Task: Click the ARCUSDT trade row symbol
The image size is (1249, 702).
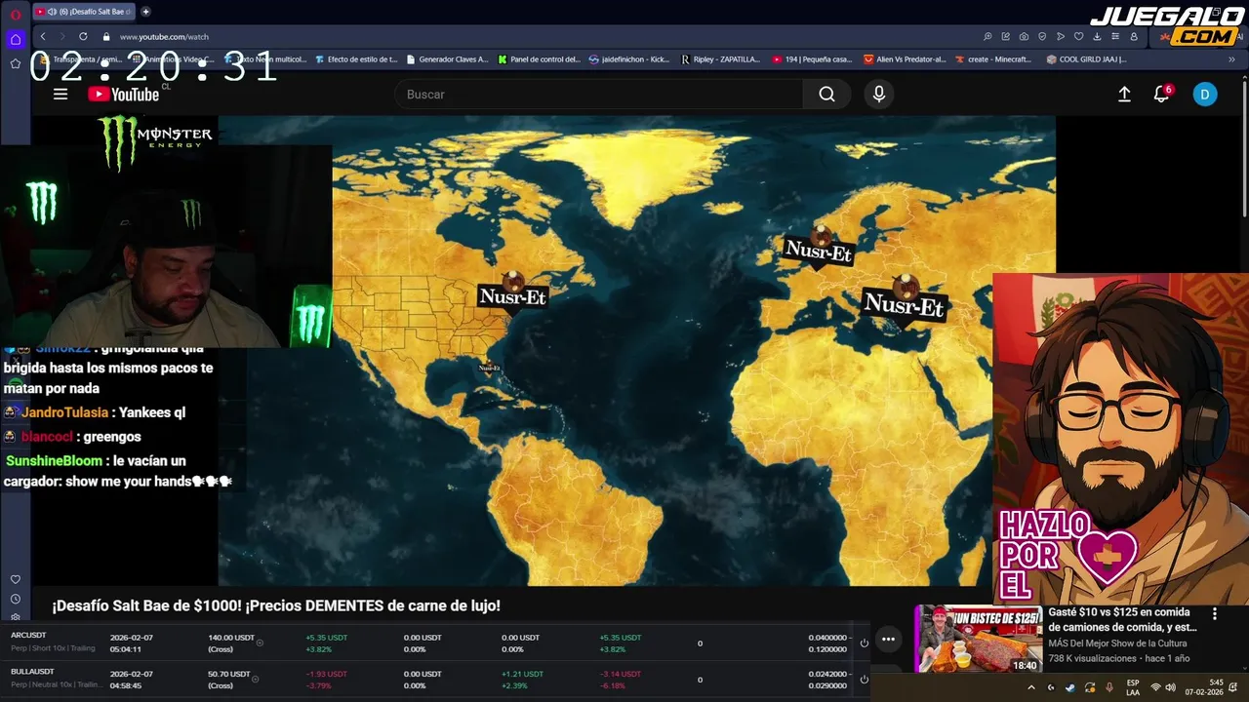Action: (28, 636)
